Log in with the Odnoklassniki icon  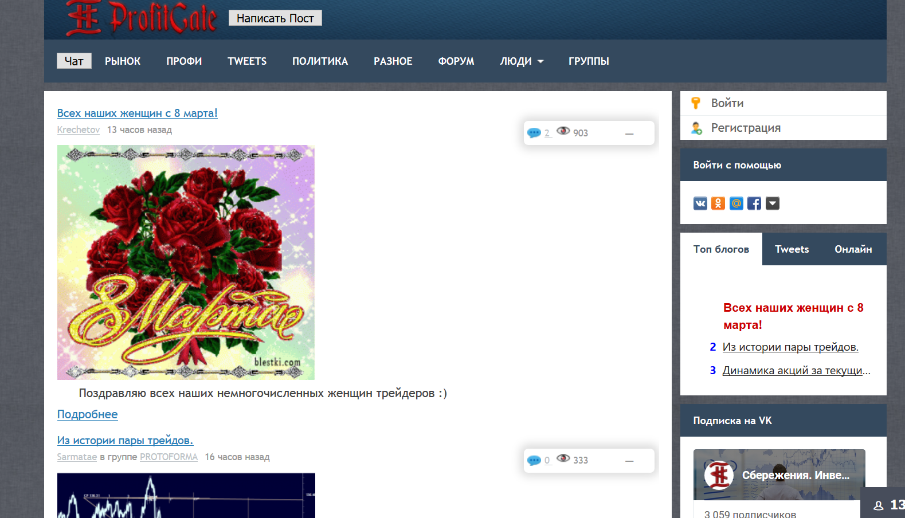pyautogui.click(x=718, y=203)
